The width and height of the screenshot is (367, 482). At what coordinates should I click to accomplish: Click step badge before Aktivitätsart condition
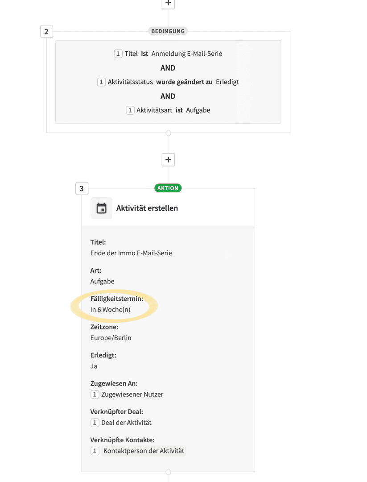(x=130, y=110)
